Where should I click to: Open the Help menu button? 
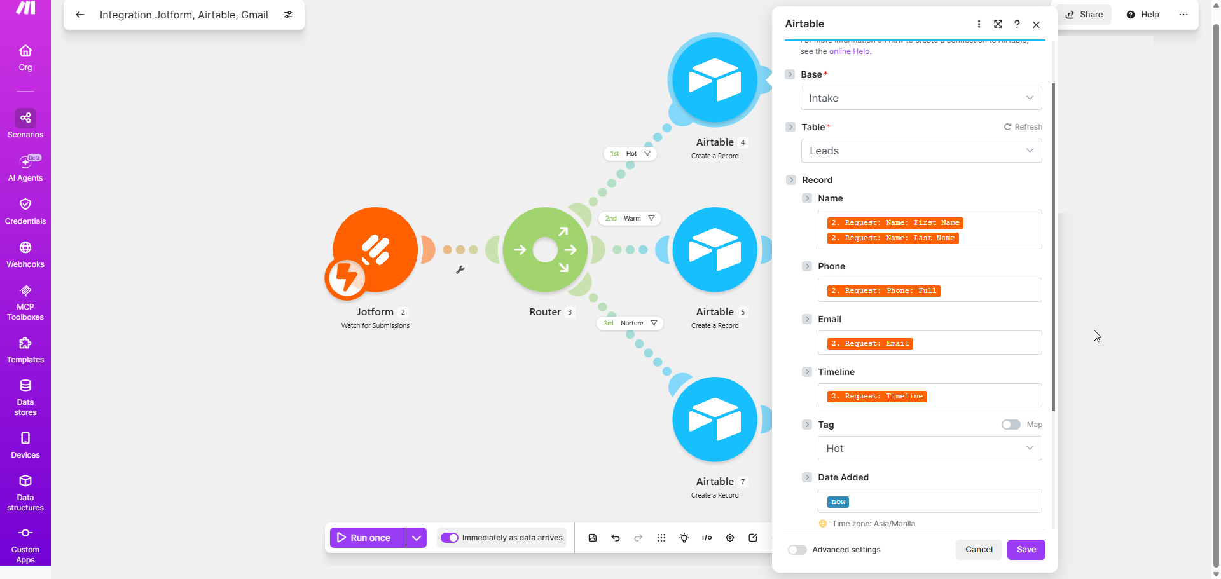click(x=1143, y=15)
